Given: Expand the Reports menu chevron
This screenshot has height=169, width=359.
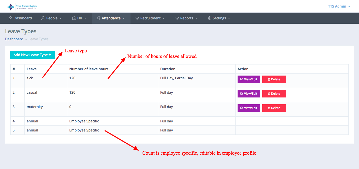Looking at the screenshot, I should pyautogui.click(x=196, y=18).
